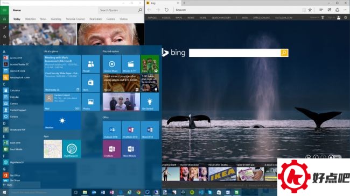
Task: Jump to letter E header in app list
Action: [x=4, y=136]
